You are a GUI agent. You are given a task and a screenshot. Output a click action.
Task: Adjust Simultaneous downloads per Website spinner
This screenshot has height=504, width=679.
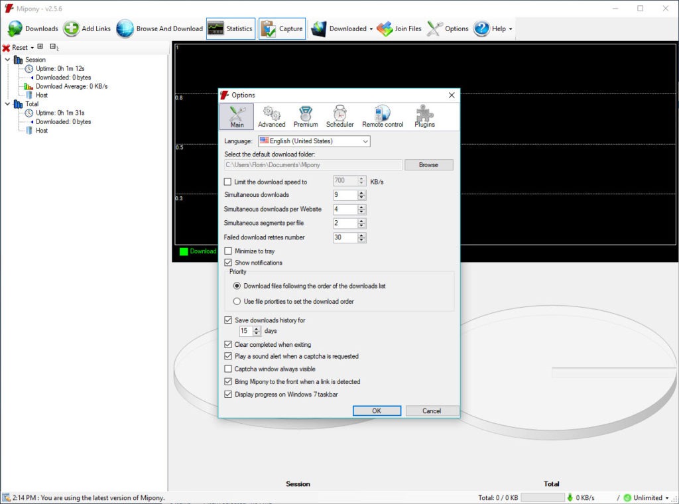361,210
